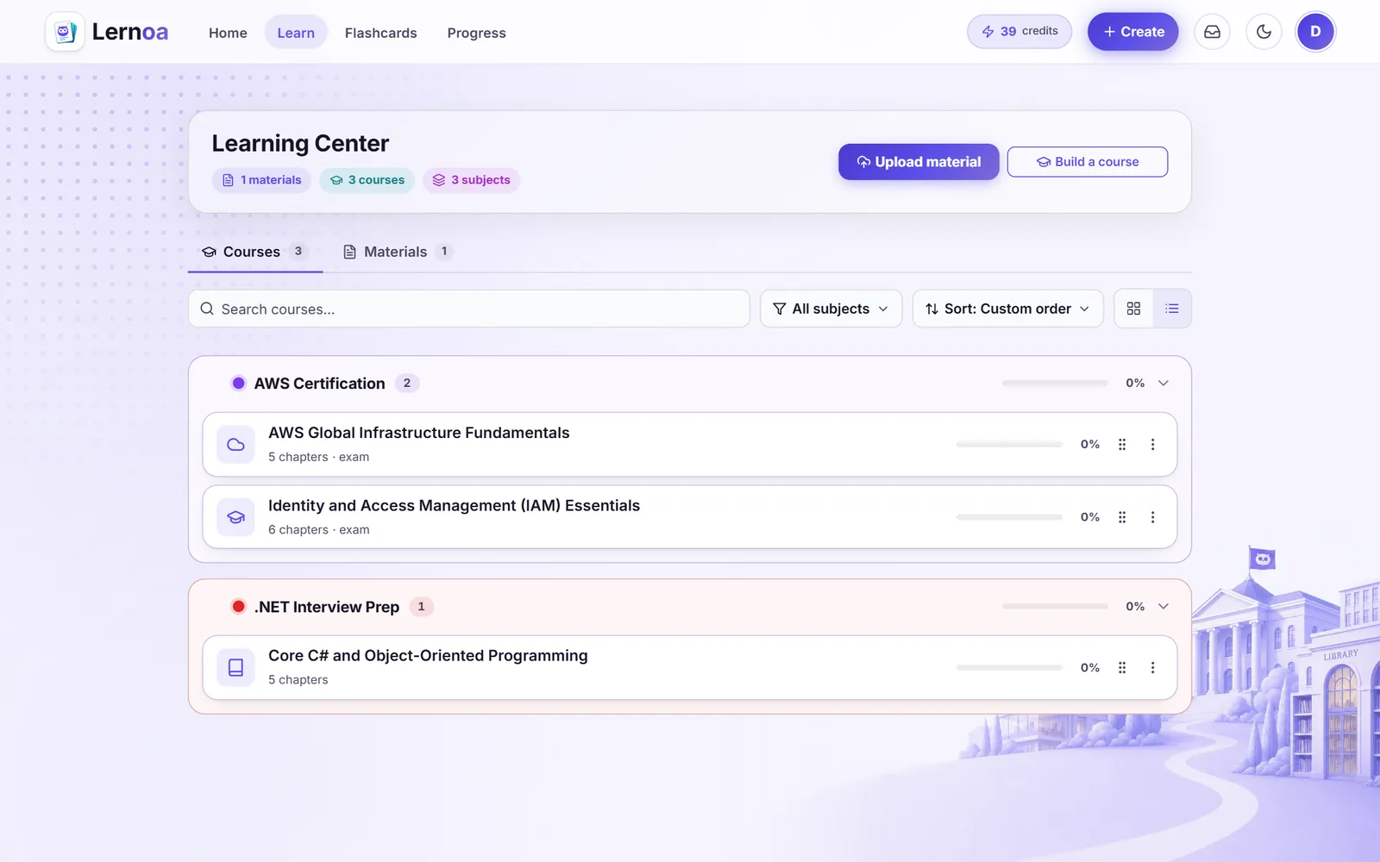Open the All subjects filter dropdown
Screen dimensions: 1380x862
[x=831, y=309]
